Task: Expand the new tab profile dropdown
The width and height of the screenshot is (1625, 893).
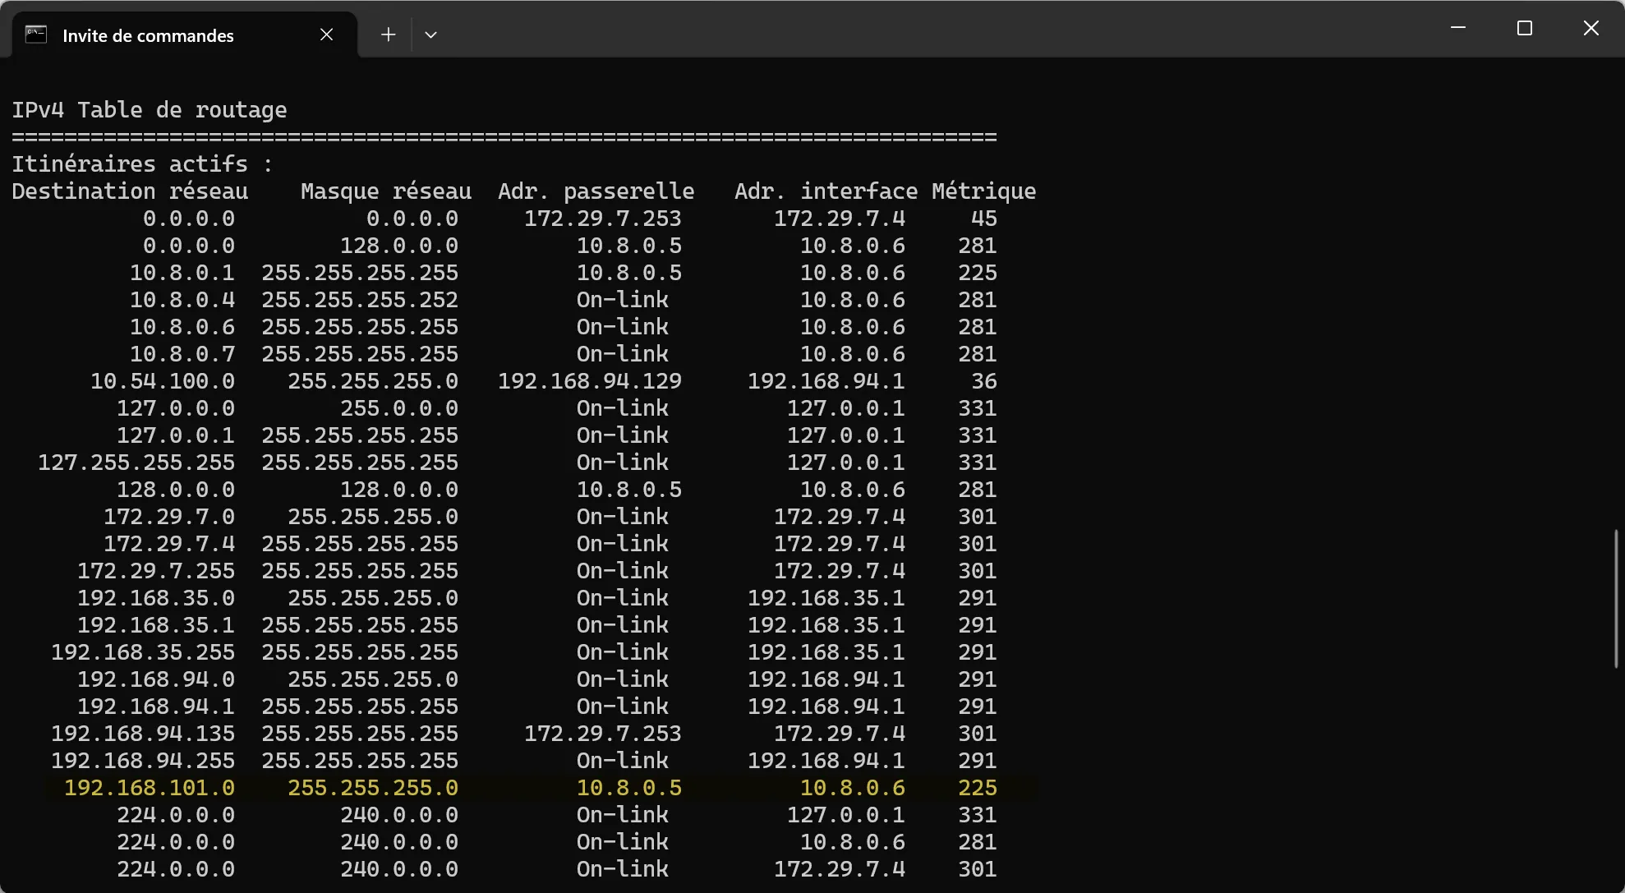Action: tap(430, 35)
